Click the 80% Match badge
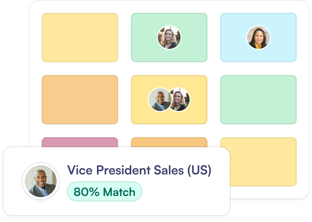Viewport: 312px width, 222px height. pos(105,192)
